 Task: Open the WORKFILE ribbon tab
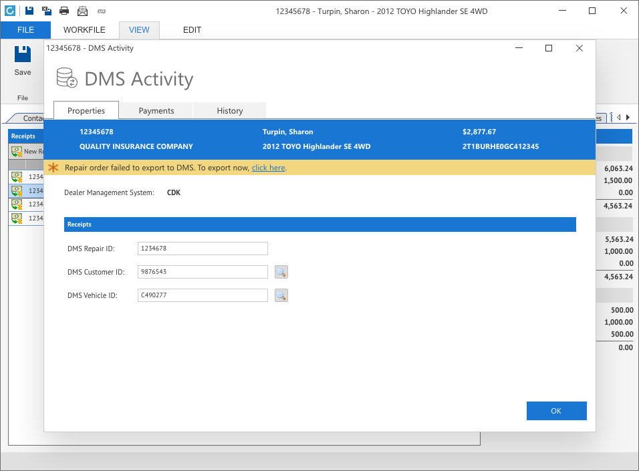click(x=84, y=30)
